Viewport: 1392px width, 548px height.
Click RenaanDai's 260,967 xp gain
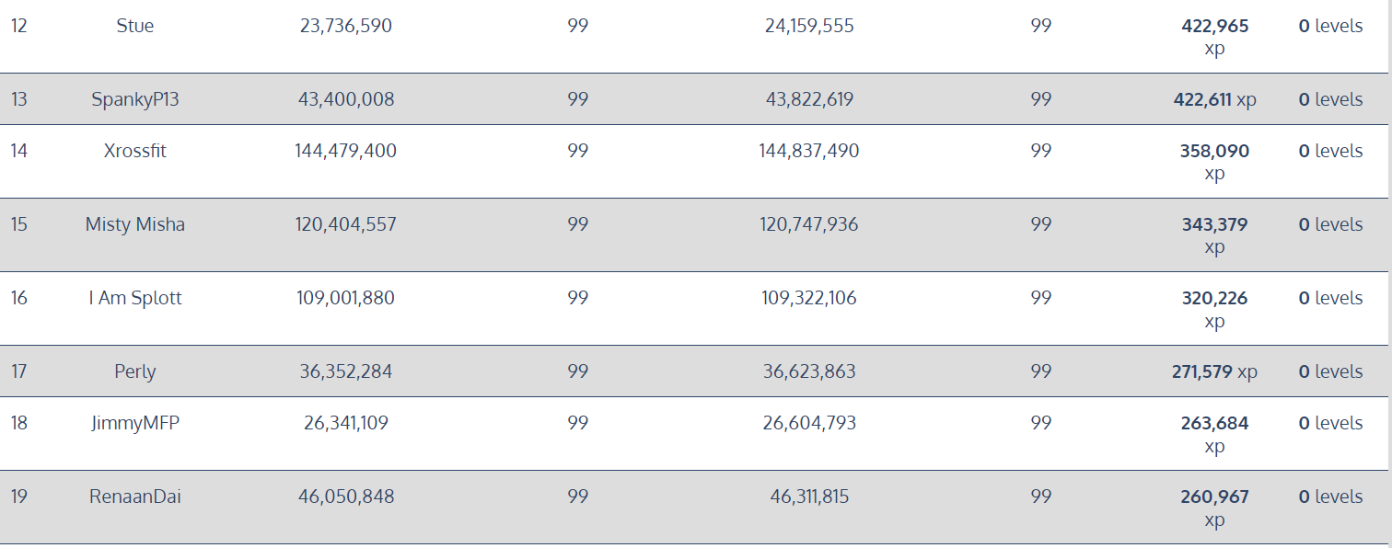click(1214, 497)
